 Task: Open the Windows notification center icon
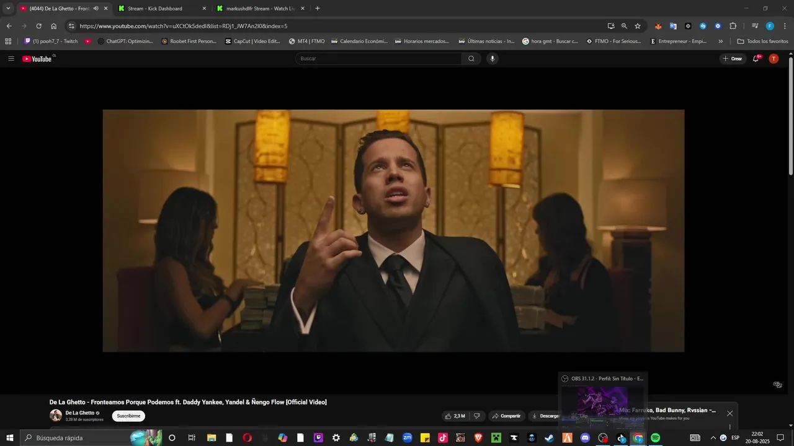(780, 438)
